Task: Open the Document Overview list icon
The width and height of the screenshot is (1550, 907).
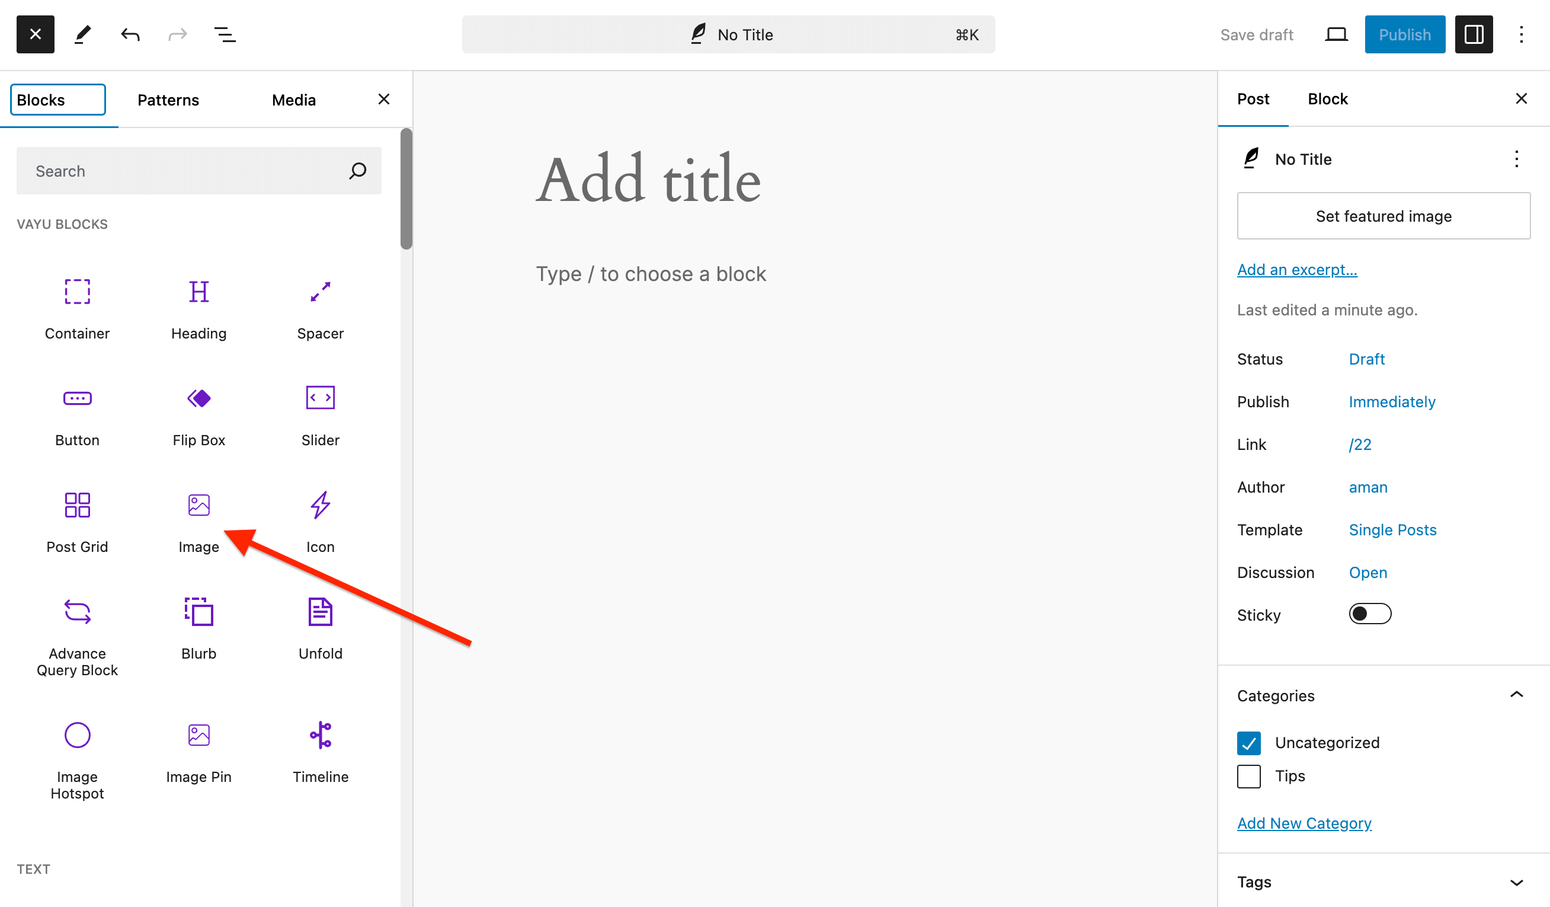Action: tap(225, 34)
